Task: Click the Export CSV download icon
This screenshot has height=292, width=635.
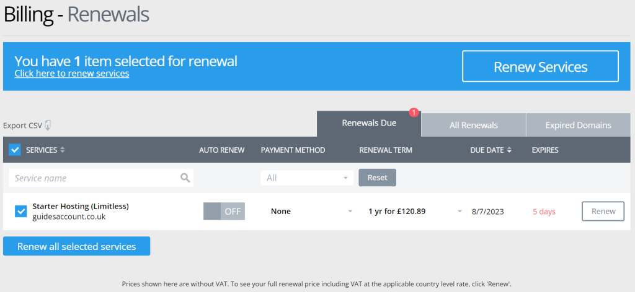Action: point(48,125)
